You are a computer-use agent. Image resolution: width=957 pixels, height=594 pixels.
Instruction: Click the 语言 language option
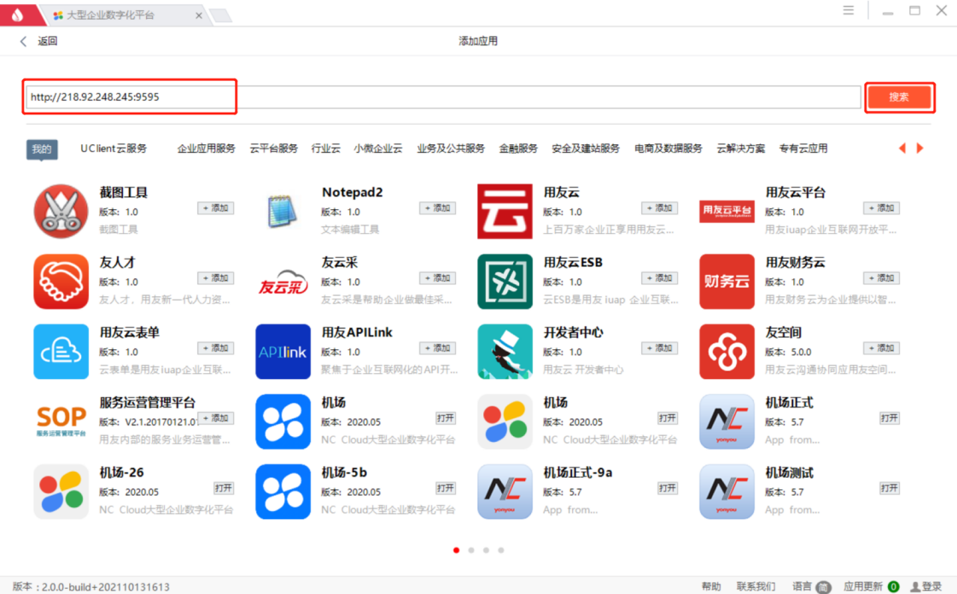pyautogui.click(x=811, y=586)
